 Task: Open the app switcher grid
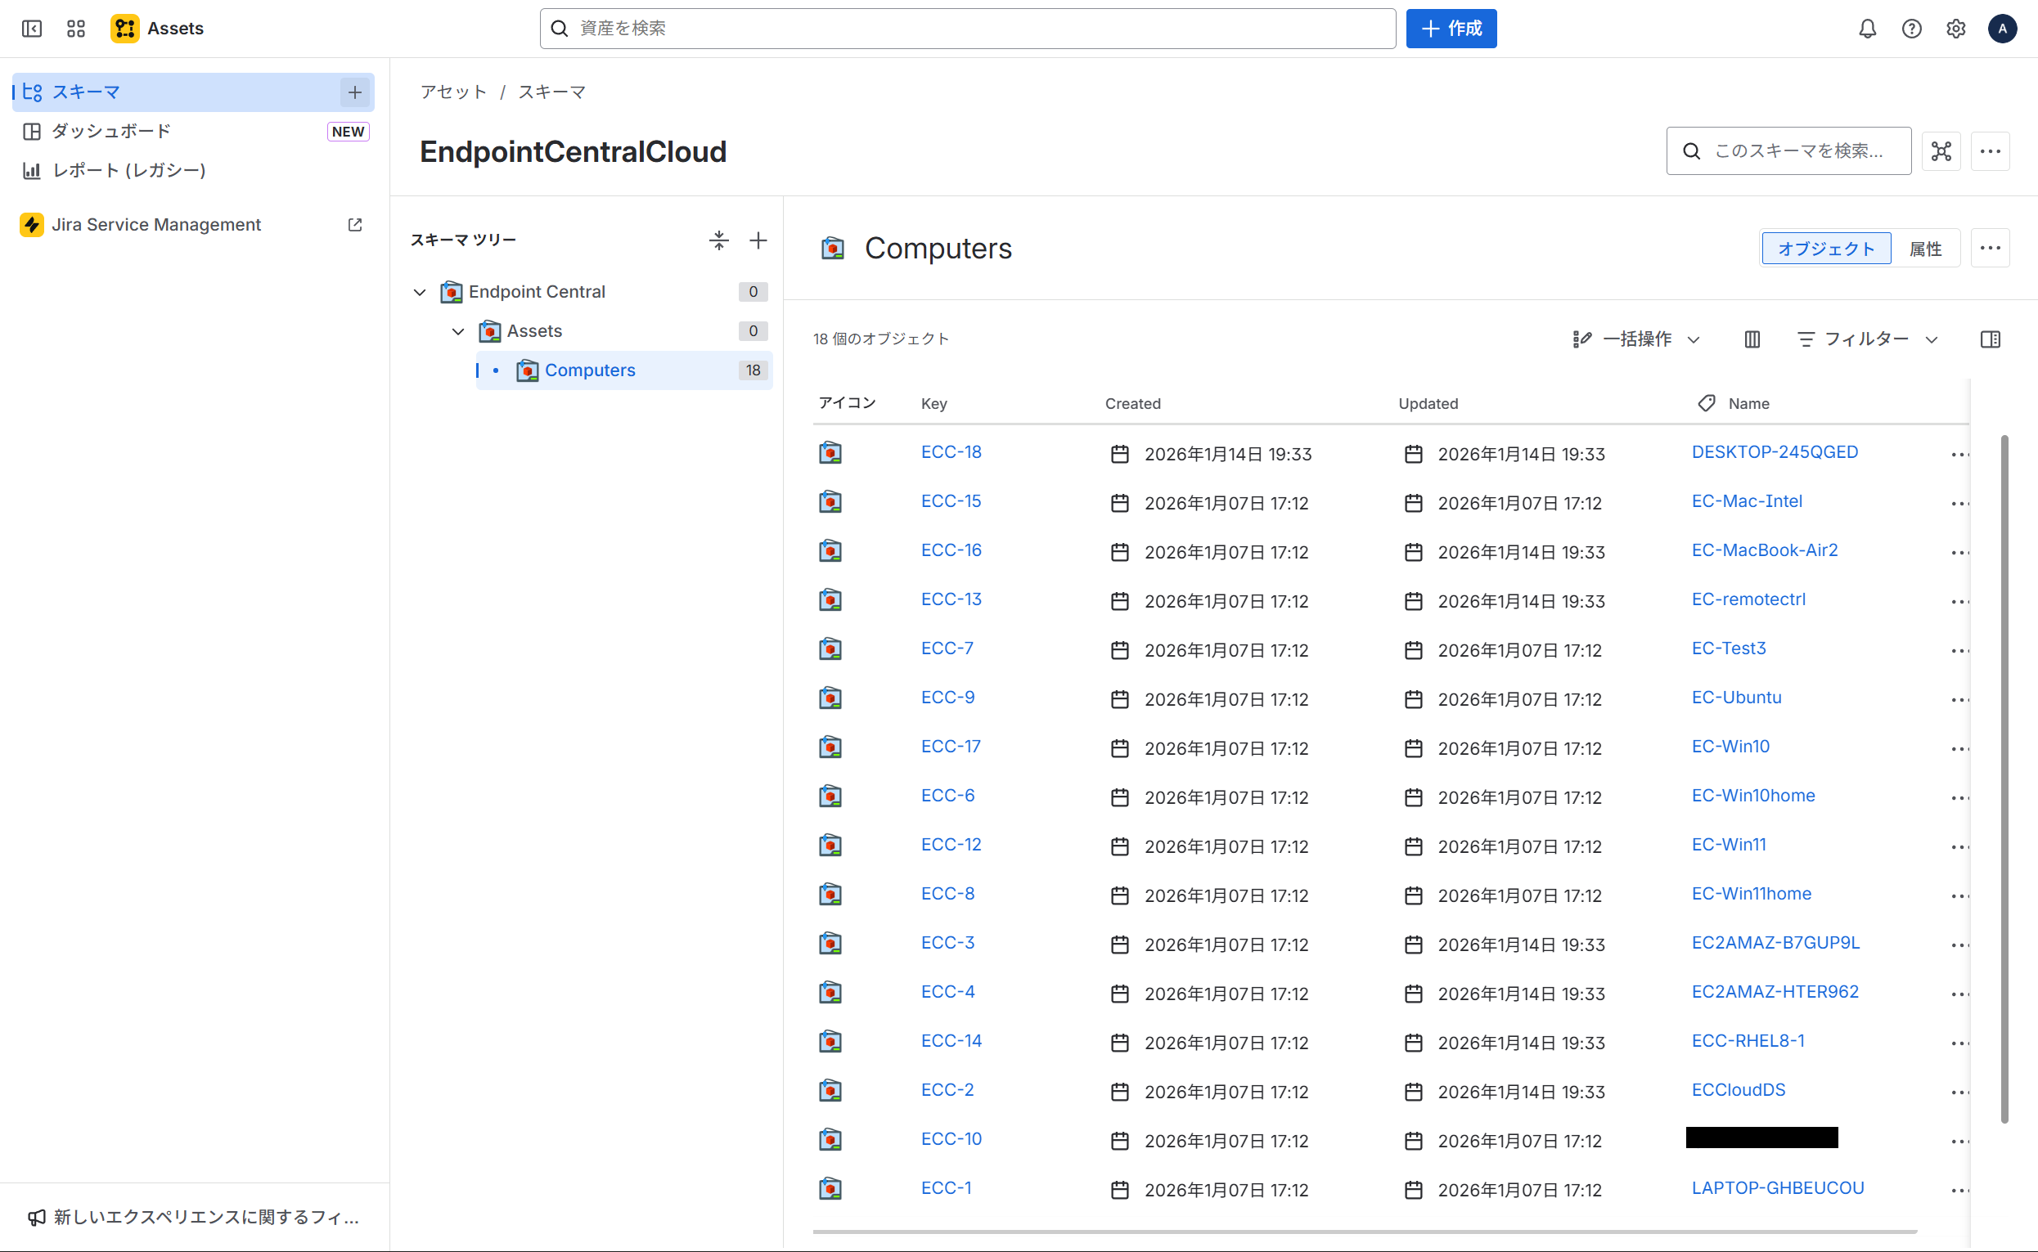click(76, 29)
